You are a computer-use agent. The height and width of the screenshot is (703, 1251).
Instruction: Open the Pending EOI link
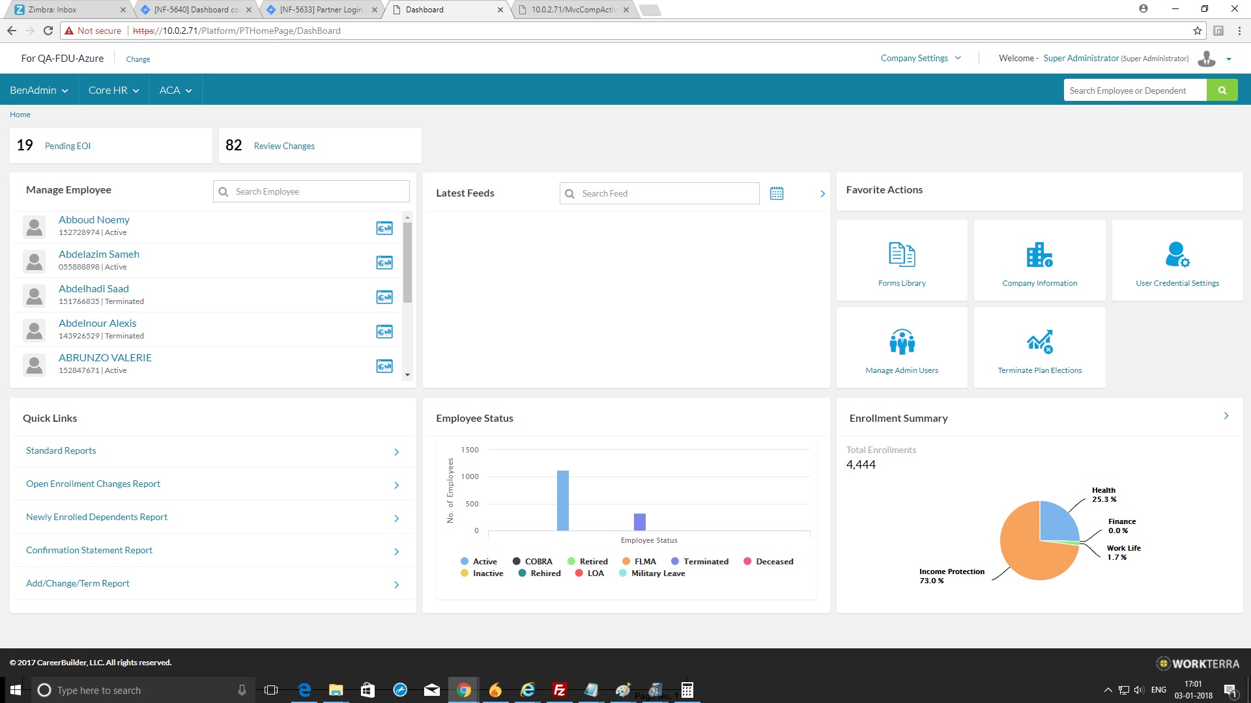(x=68, y=146)
